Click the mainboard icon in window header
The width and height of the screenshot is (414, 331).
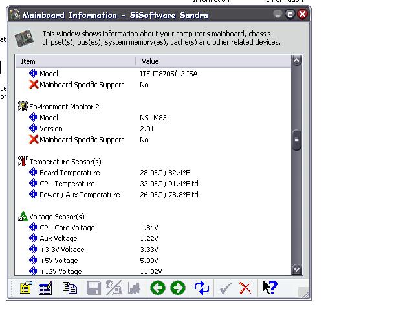pos(24,39)
